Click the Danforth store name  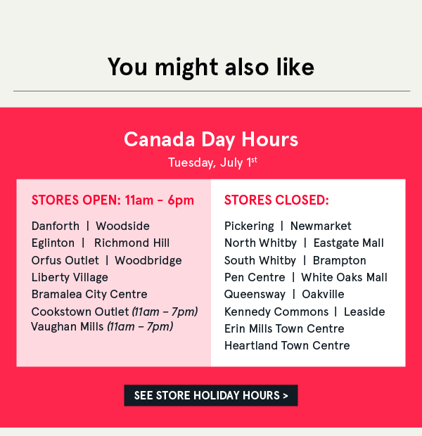(55, 226)
